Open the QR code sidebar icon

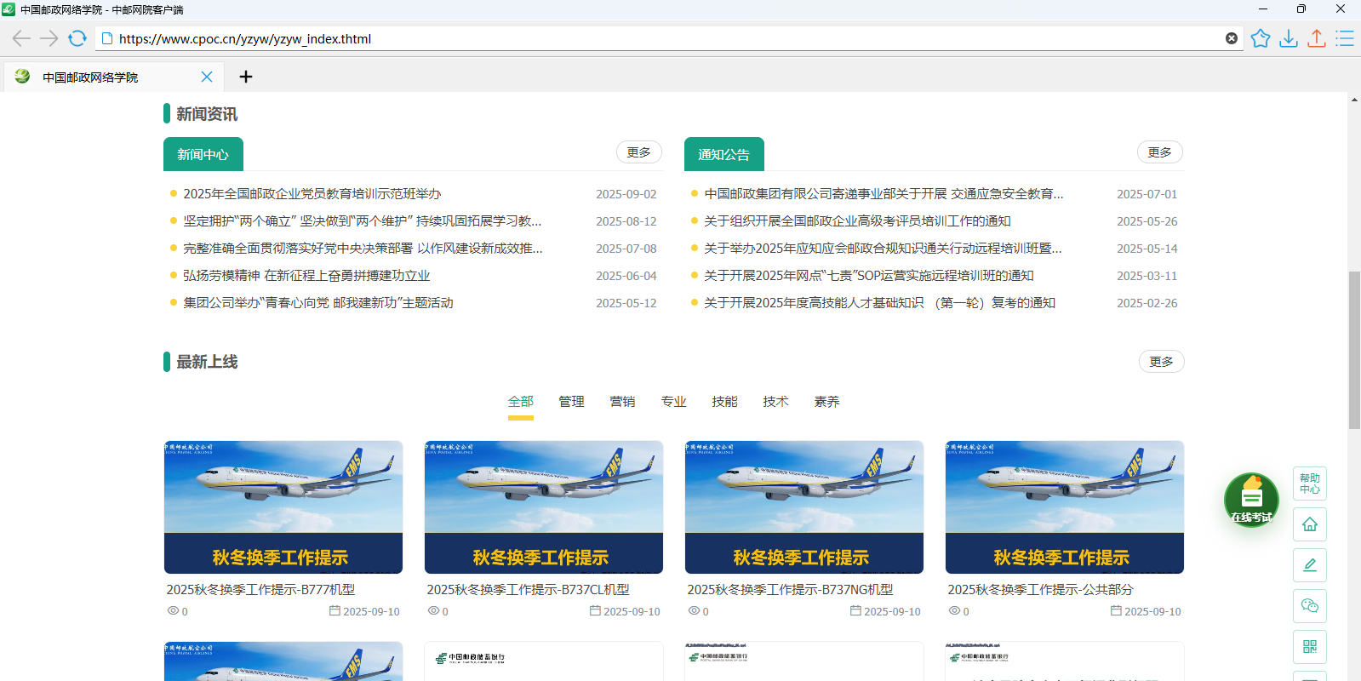click(x=1309, y=647)
